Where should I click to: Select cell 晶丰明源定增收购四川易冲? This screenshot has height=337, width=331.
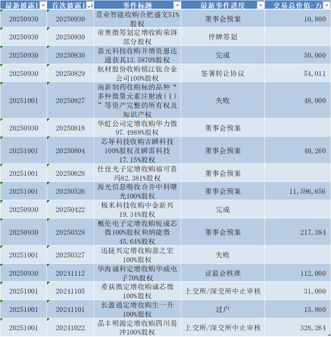tap(137, 327)
